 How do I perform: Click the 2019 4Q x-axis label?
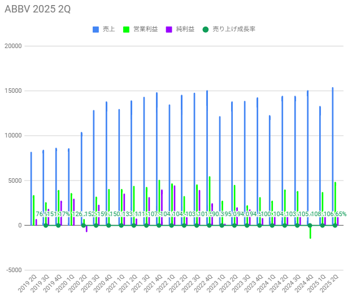(53, 283)
